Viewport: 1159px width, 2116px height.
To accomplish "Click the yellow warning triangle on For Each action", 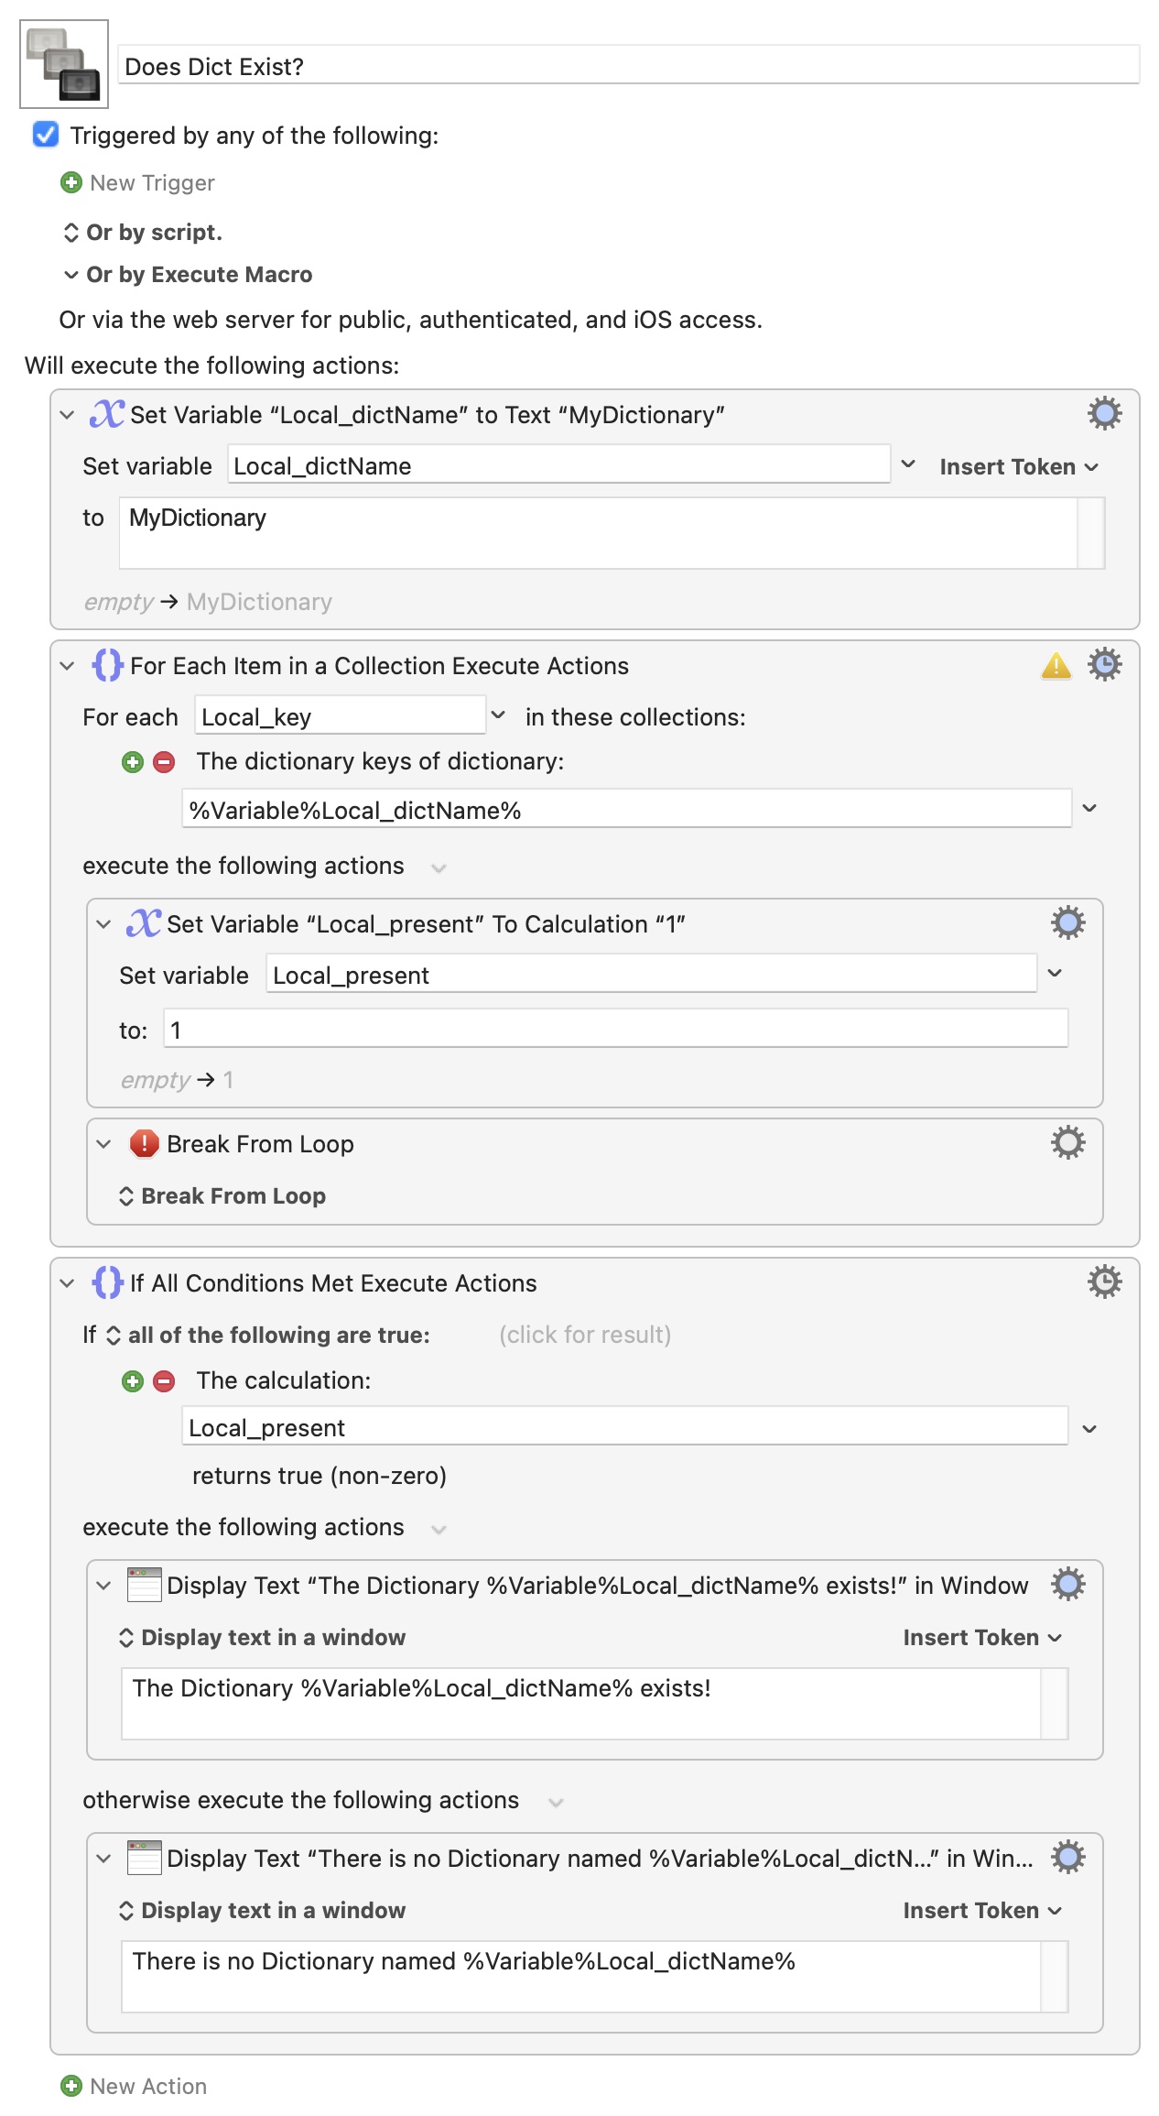I will 1056,666.
